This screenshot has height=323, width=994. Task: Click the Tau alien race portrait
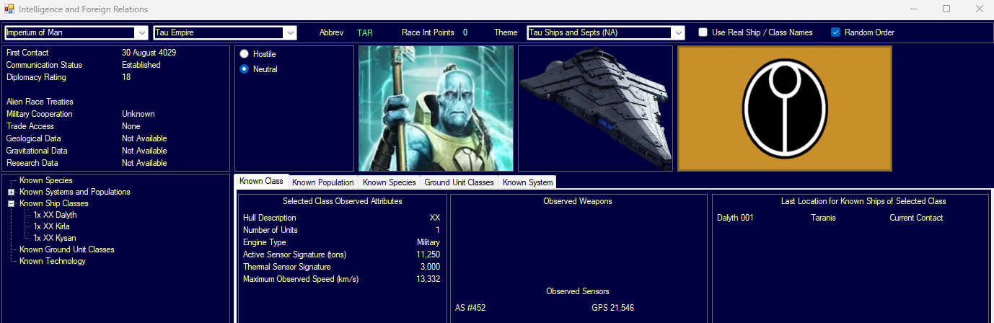pyautogui.click(x=436, y=108)
